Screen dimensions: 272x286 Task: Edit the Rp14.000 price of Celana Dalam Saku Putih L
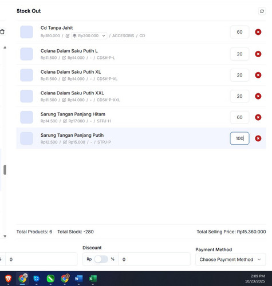tap(64, 58)
